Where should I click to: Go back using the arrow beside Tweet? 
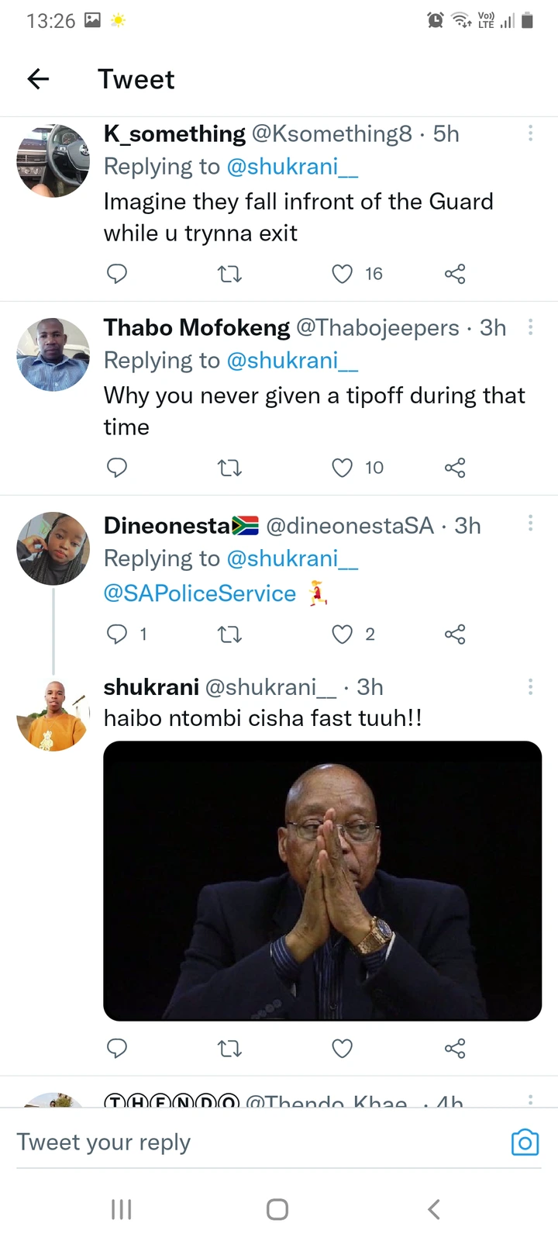[38, 78]
